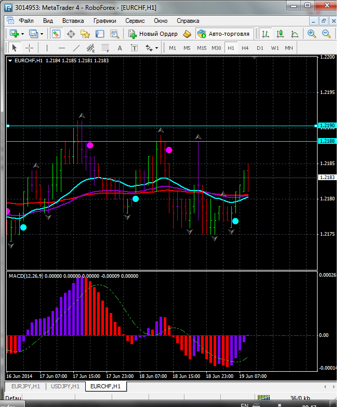
Task: Select the H4 timeframe button
Action: pos(245,48)
